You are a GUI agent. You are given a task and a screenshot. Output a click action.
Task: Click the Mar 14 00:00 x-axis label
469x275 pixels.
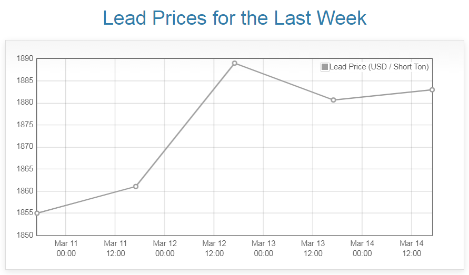point(362,248)
